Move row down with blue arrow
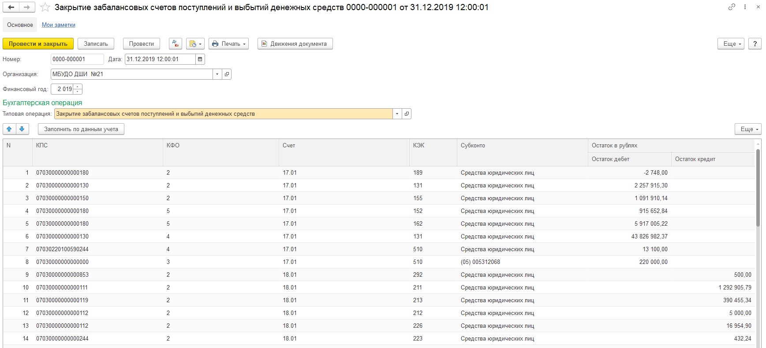 [x=22, y=129]
